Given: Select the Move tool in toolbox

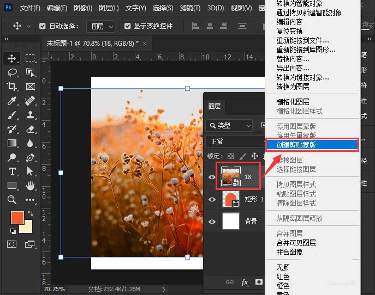Looking at the screenshot, I should (11, 58).
